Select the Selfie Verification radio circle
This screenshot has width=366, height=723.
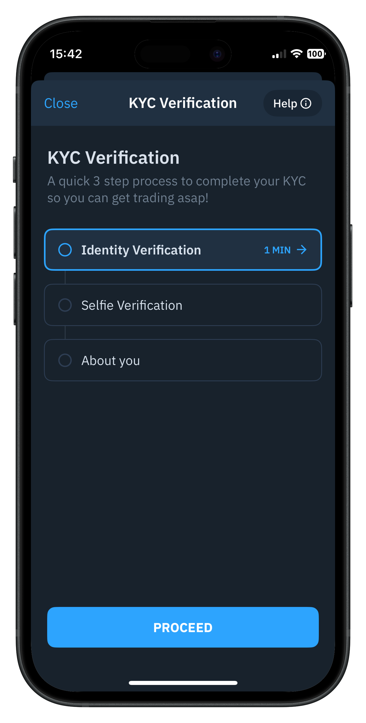coord(65,305)
